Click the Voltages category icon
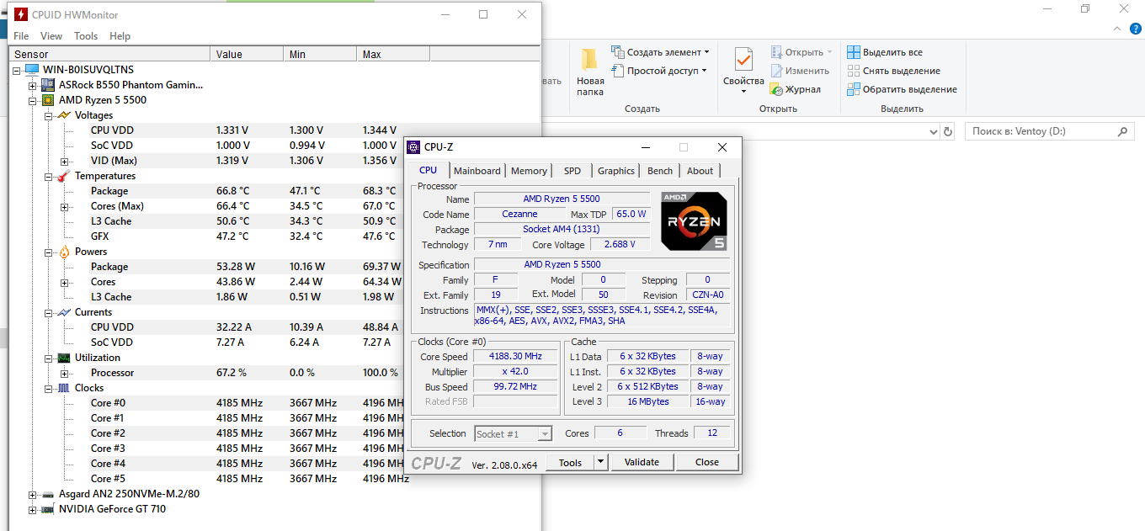The height and width of the screenshot is (531, 1145). pyautogui.click(x=63, y=115)
